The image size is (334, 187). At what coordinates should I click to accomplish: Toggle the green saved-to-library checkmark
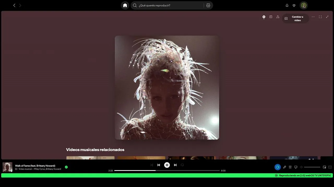pyautogui.click(x=66, y=167)
